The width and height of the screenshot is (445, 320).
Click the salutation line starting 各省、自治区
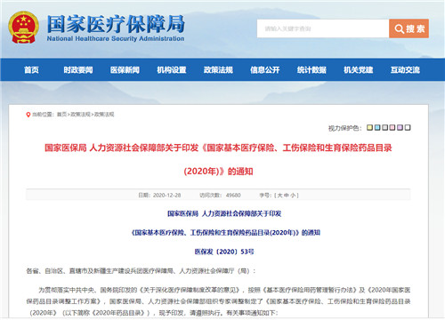click(x=141, y=271)
